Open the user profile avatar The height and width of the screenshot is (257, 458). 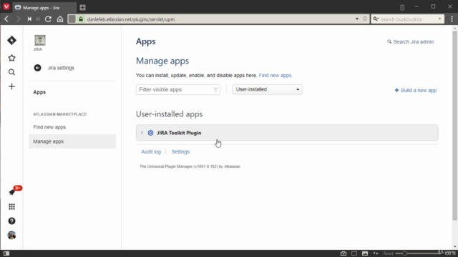pos(11,235)
